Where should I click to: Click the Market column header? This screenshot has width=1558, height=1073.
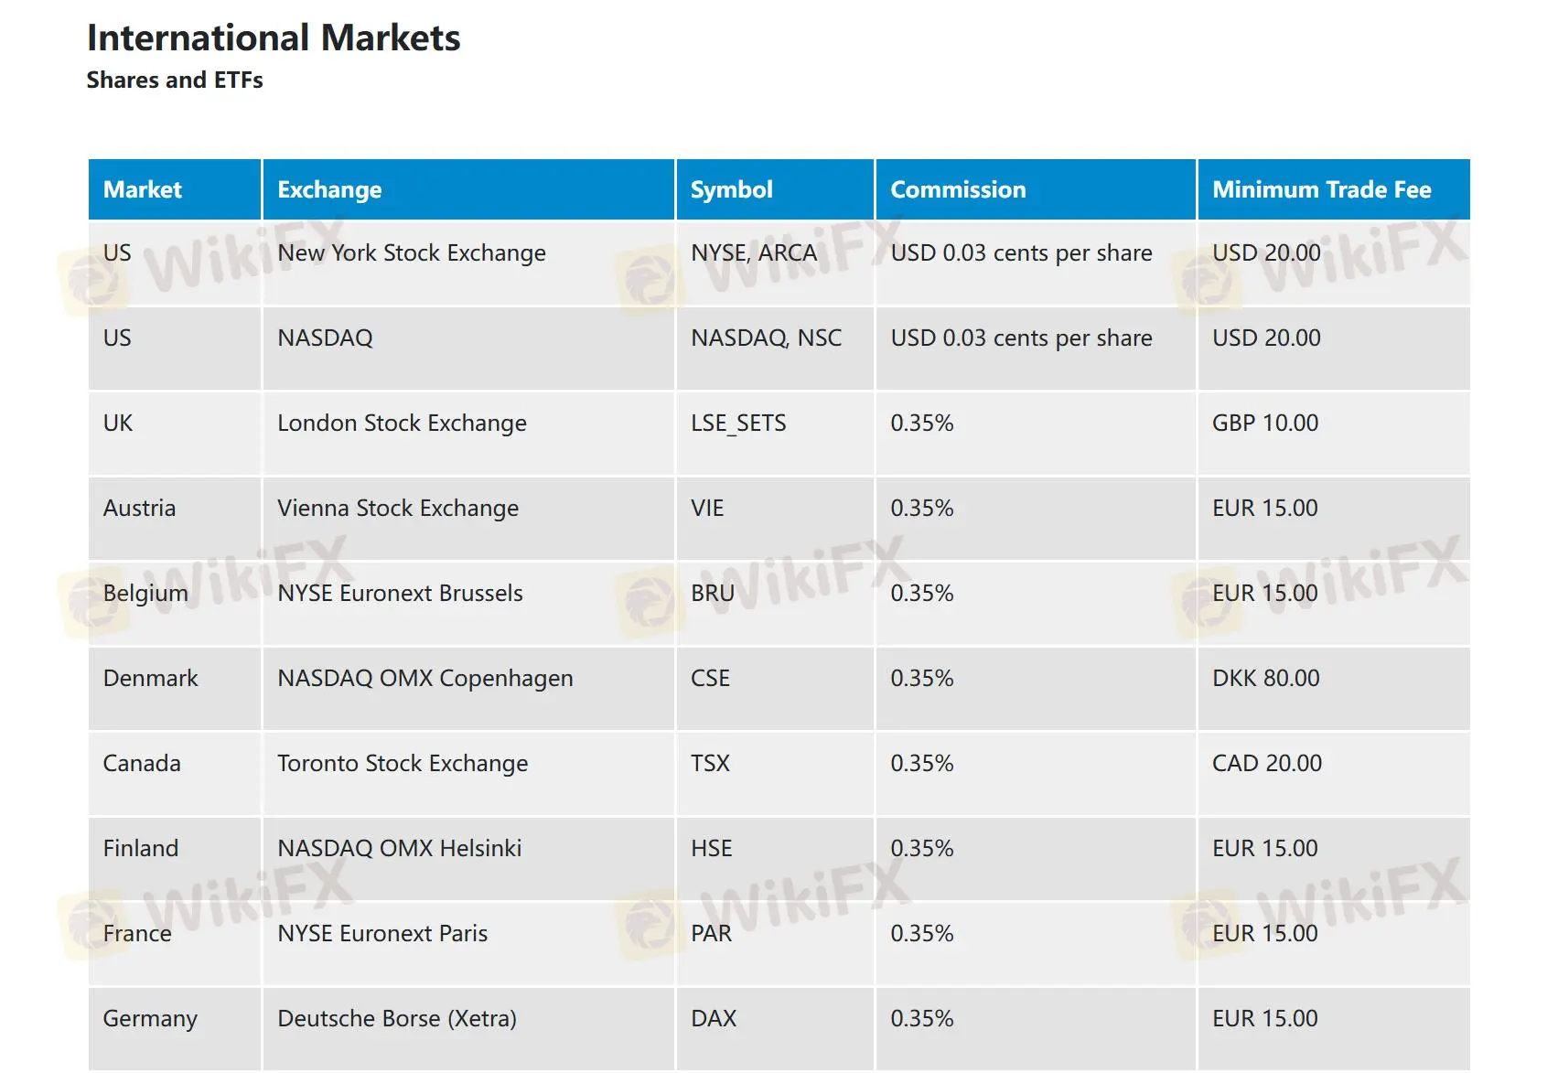[143, 189]
